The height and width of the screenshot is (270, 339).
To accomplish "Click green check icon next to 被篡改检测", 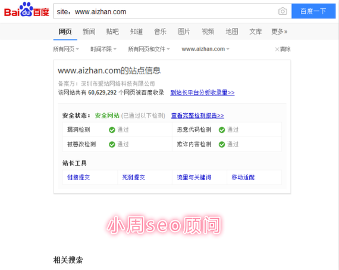I will tap(112, 144).
